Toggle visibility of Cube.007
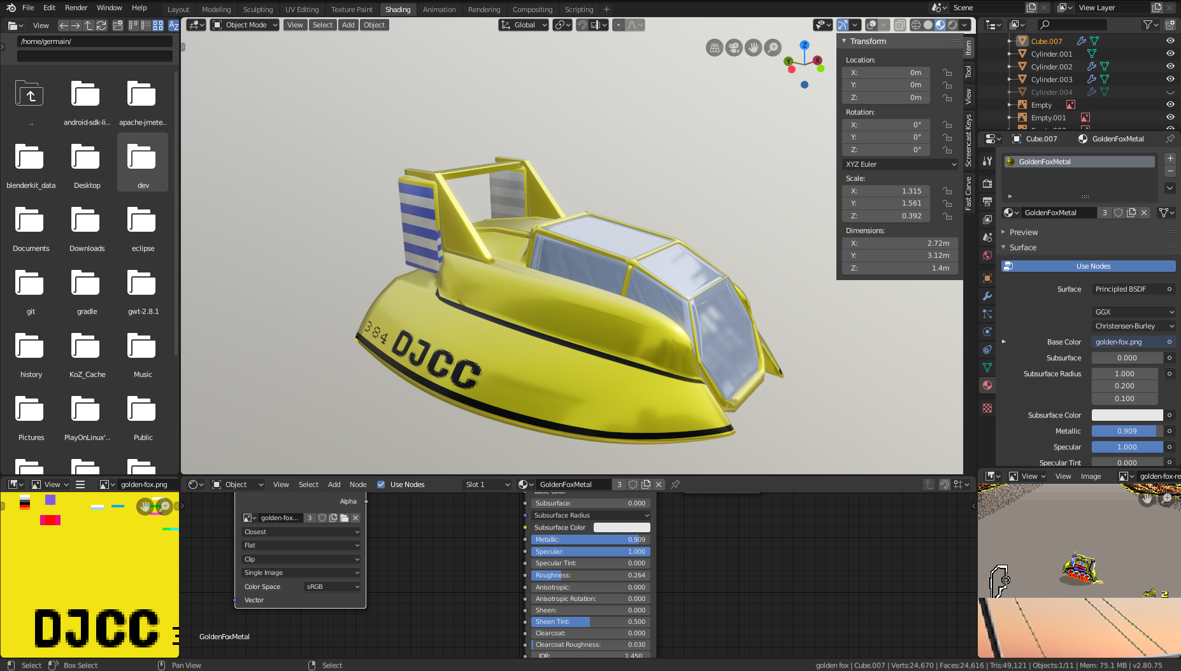Image resolution: width=1181 pixels, height=671 pixels. pos(1170,41)
